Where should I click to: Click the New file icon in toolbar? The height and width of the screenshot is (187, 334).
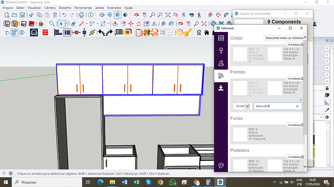click(x=7, y=15)
